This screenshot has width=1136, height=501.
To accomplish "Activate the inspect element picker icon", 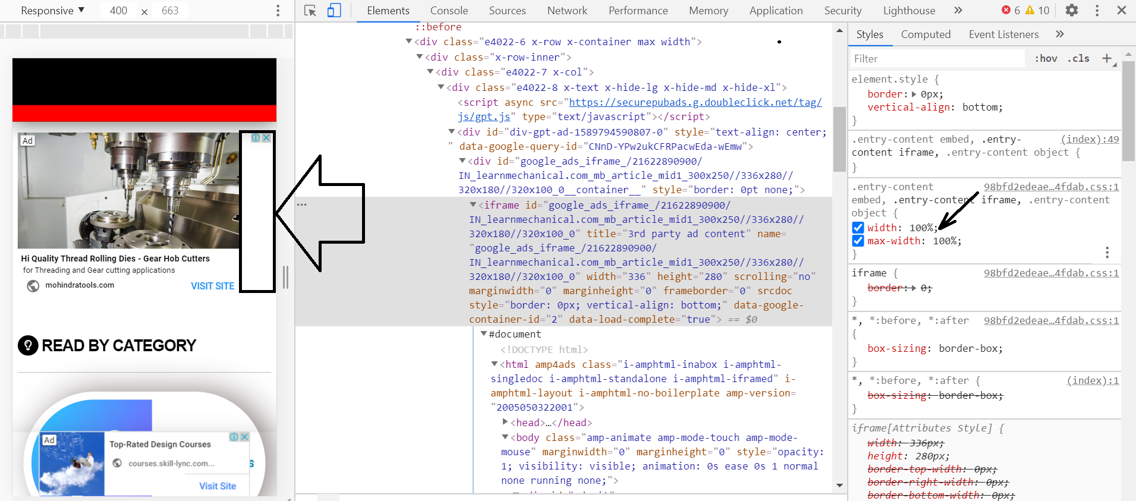I will tap(310, 11).
